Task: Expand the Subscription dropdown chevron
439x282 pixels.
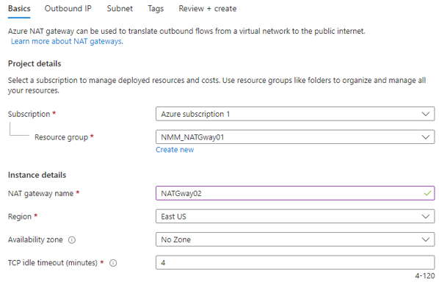Action: [426, 114]
